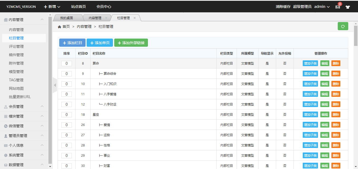Image resolution: width=358 pixels, height=169 pixels.
Task: Click 增加子类 for the 星座 row
Action: pos(310,114)
